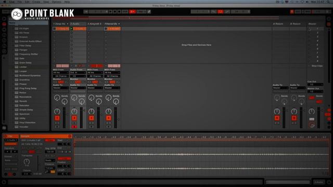Adjust track 2 pan knob

pos(74,111)
